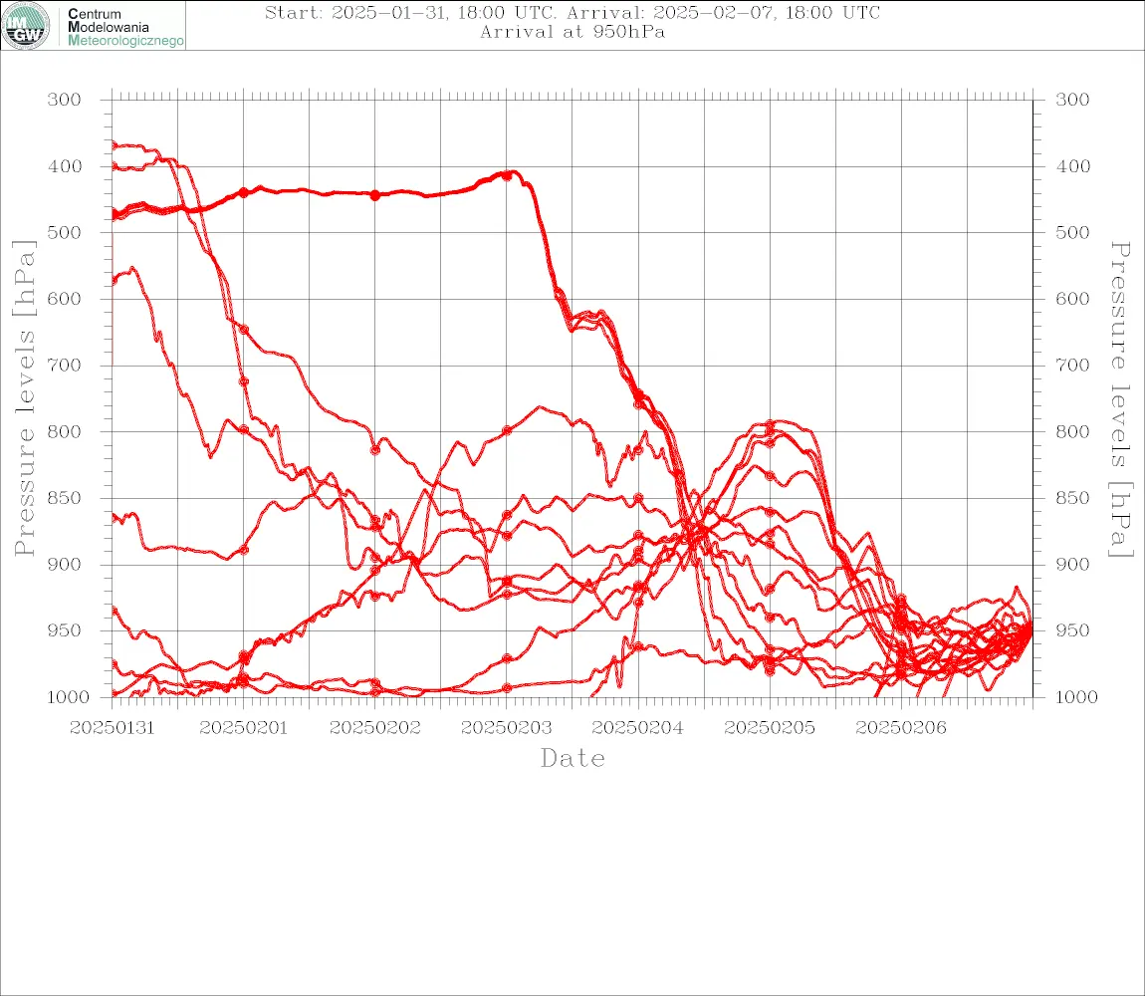Screen dimensions: 1145x996
Task: Click the 500 label on right pressure axis
Action: (x=1072, y=232)
